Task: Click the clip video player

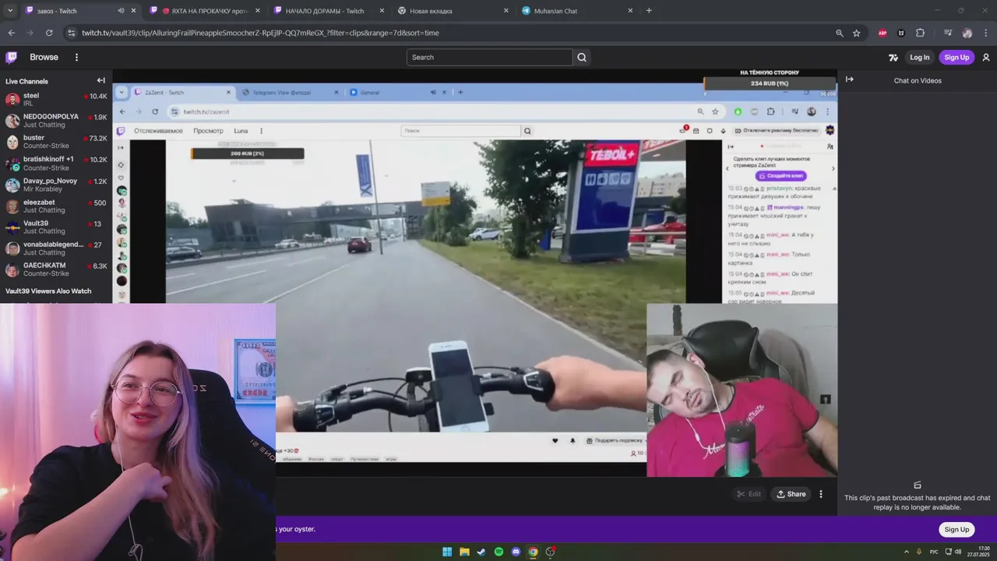Action: click(475, 273)
